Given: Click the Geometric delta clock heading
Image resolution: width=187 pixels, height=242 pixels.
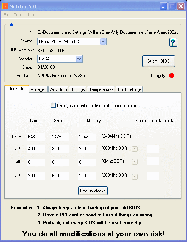Looking at the screenshot, I should click(x=154, y=121).
